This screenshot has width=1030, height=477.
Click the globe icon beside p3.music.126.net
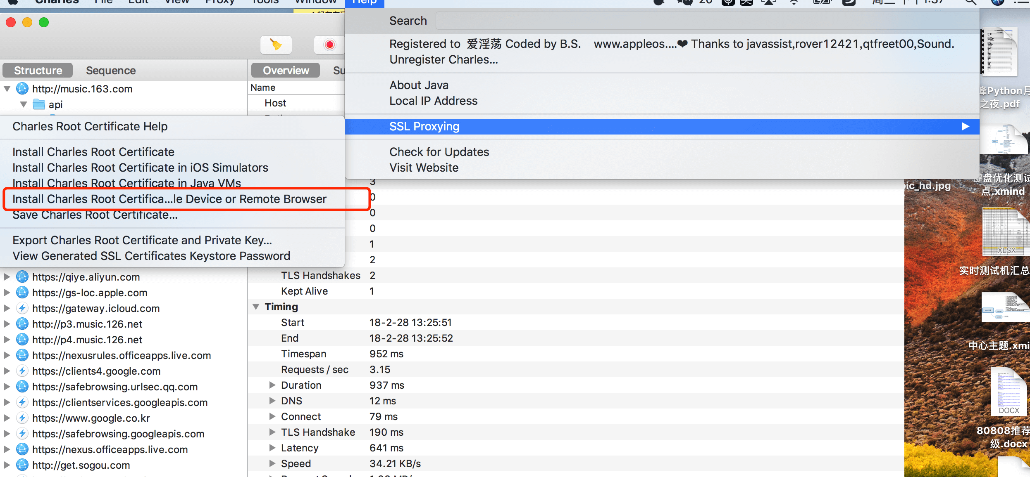(22, 324)
